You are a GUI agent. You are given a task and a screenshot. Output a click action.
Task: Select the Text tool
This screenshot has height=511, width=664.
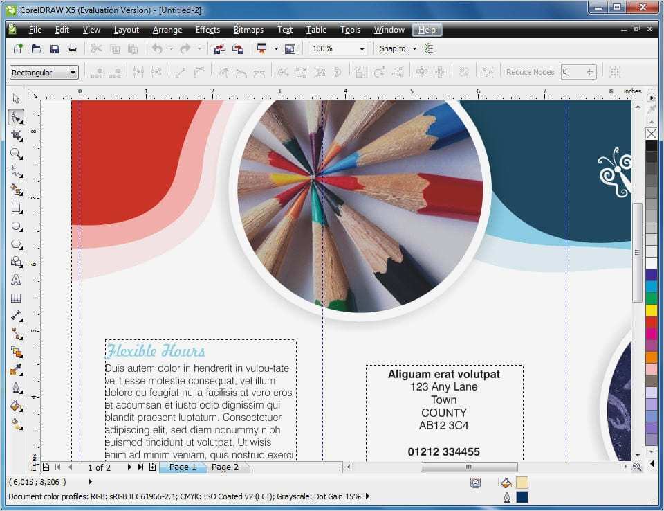point(16,280)
